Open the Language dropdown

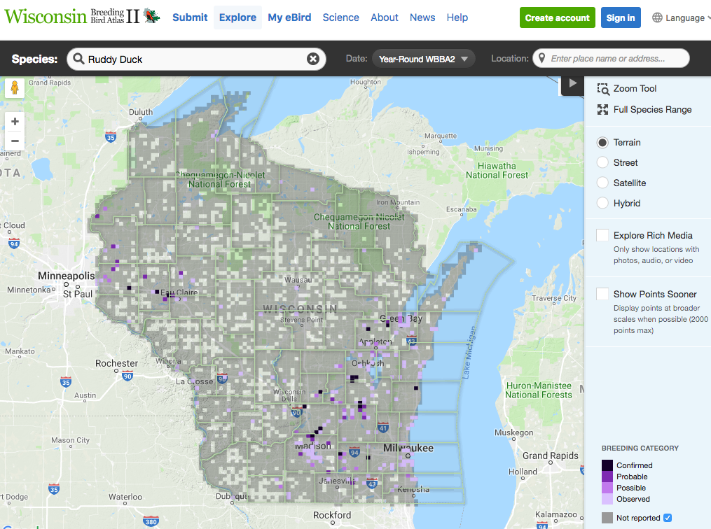coord(681,17)
